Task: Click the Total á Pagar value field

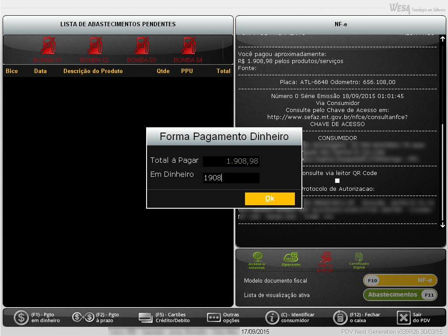Action: (231, 161)
